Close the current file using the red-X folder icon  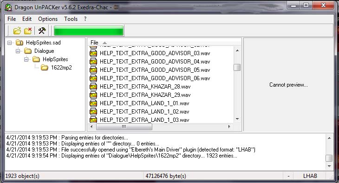(x=28, y=31)
